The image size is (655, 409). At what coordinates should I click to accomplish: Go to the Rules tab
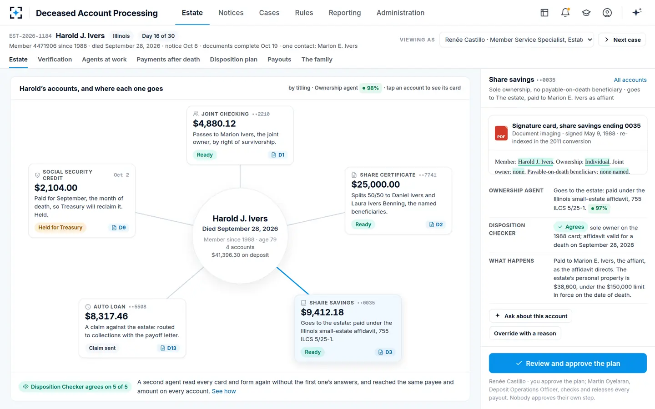point(304,13)
